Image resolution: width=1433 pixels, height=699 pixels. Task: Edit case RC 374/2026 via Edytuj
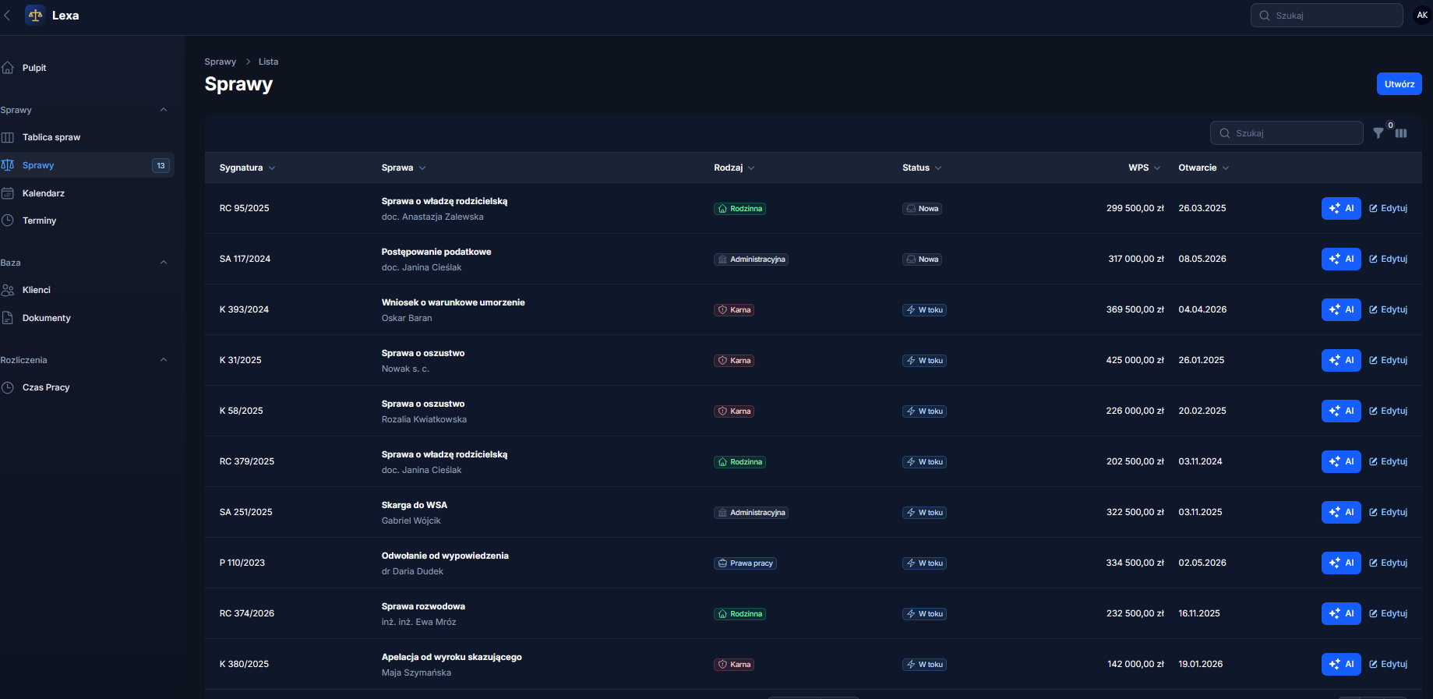tap(1389, 613)
